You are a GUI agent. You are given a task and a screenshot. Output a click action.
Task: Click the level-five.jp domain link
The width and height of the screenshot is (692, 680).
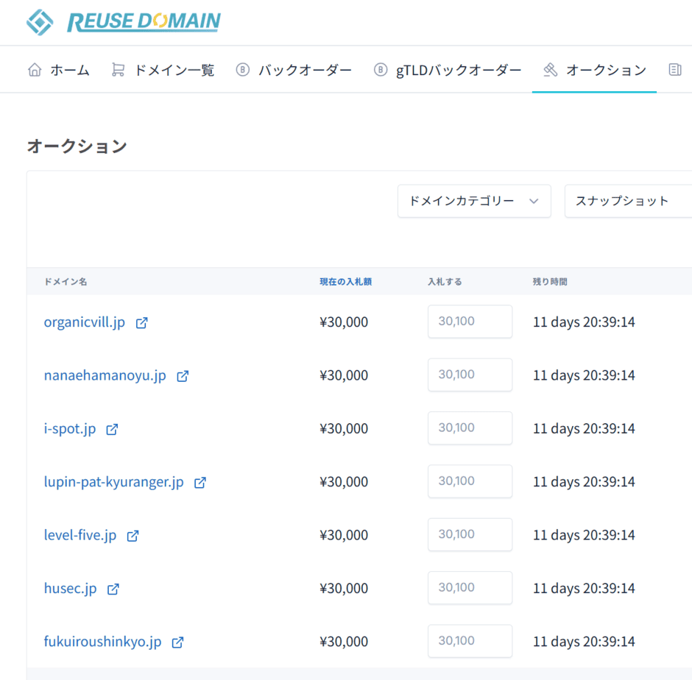pos(80,535)
